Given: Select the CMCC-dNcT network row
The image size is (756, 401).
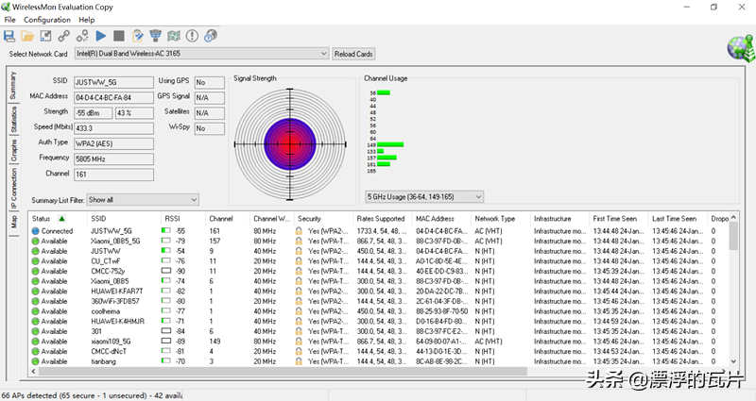Looking at the screenshot, I should click(x=379, y=351).
